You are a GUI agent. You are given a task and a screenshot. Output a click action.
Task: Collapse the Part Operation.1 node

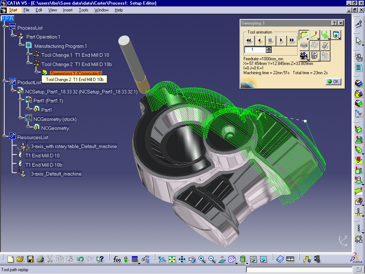tap(13, 35)
